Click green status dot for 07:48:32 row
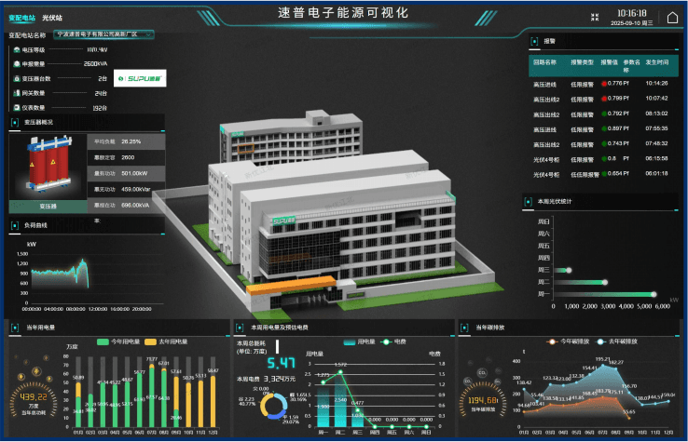 coord(604,143)
